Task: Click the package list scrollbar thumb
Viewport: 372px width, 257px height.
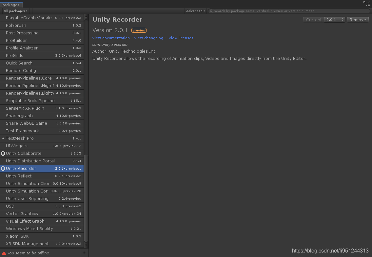Action: 86,198
